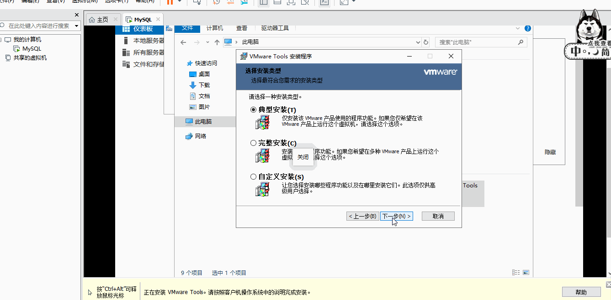Image resolution: width=611 pixels, height=300 pixels.
Task: Open 文件和存储 in Server Manager
Action: tap(143, 64)
